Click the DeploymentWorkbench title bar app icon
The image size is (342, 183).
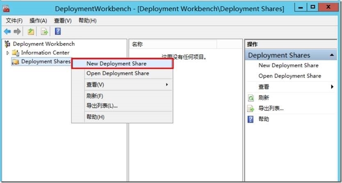click(x=6, y=9)
